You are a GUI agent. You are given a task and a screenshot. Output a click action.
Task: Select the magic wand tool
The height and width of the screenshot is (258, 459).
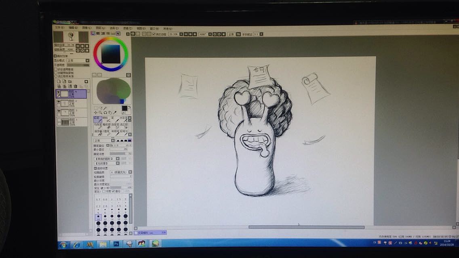coord(105,108)
